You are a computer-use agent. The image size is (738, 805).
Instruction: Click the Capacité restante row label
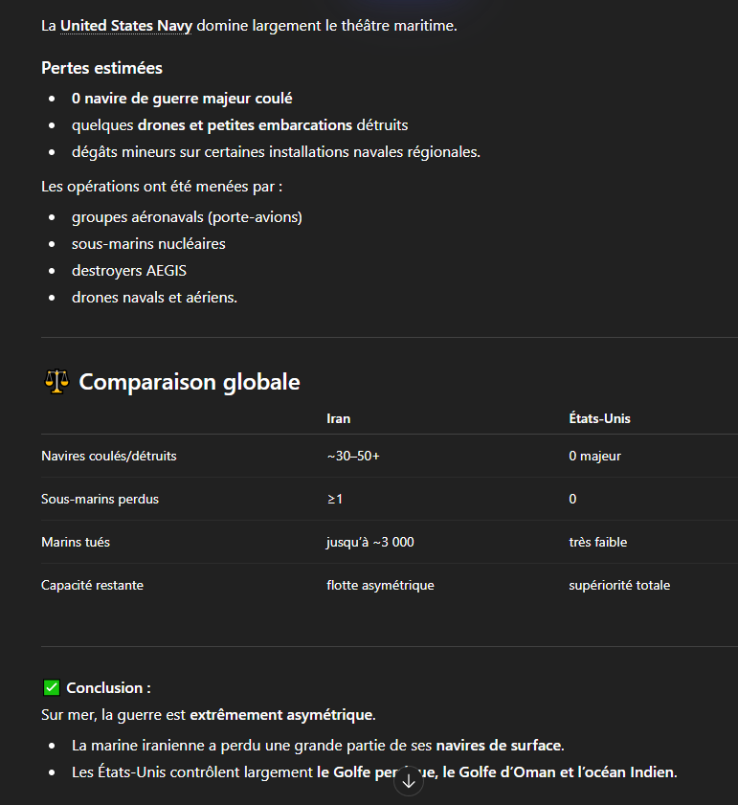tap(92, 585)
